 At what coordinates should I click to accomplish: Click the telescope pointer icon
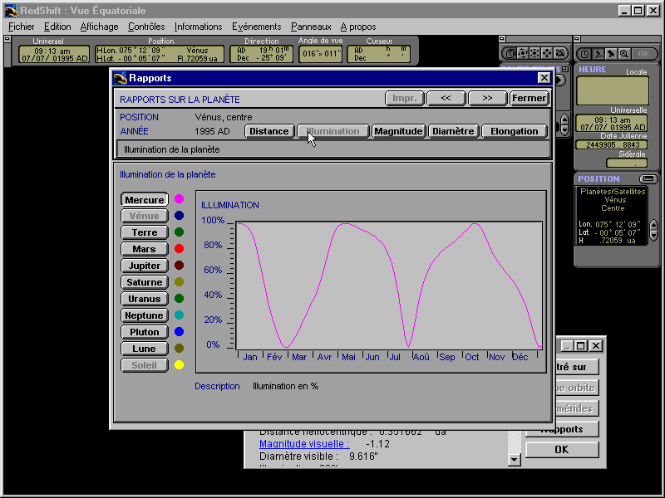611,54
